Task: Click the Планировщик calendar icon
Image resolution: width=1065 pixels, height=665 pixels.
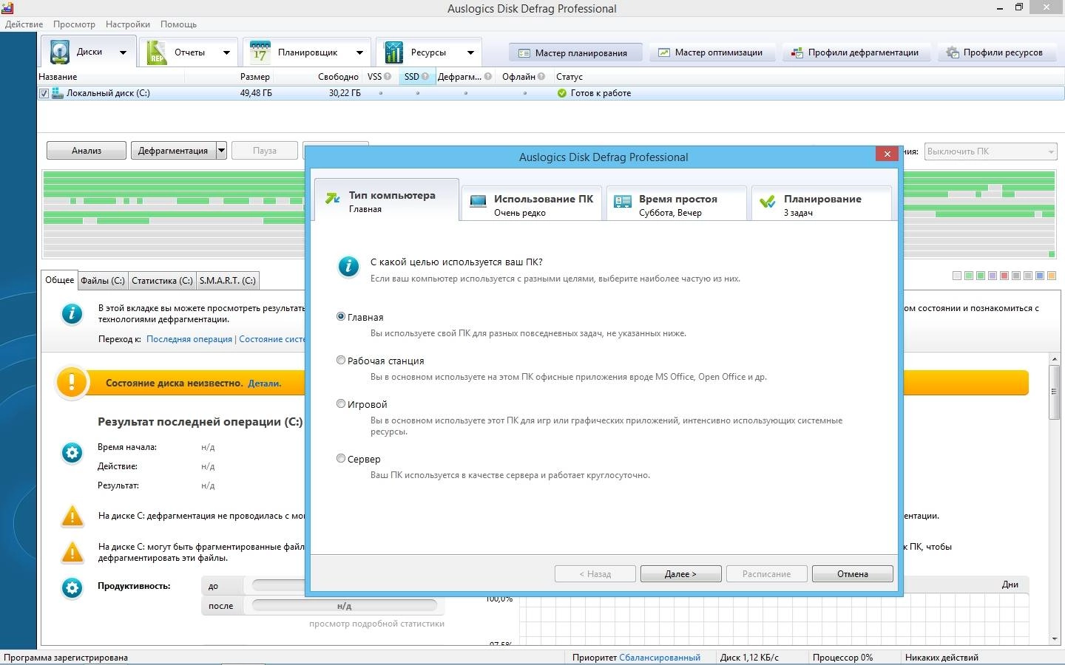Action: point(260,52)
